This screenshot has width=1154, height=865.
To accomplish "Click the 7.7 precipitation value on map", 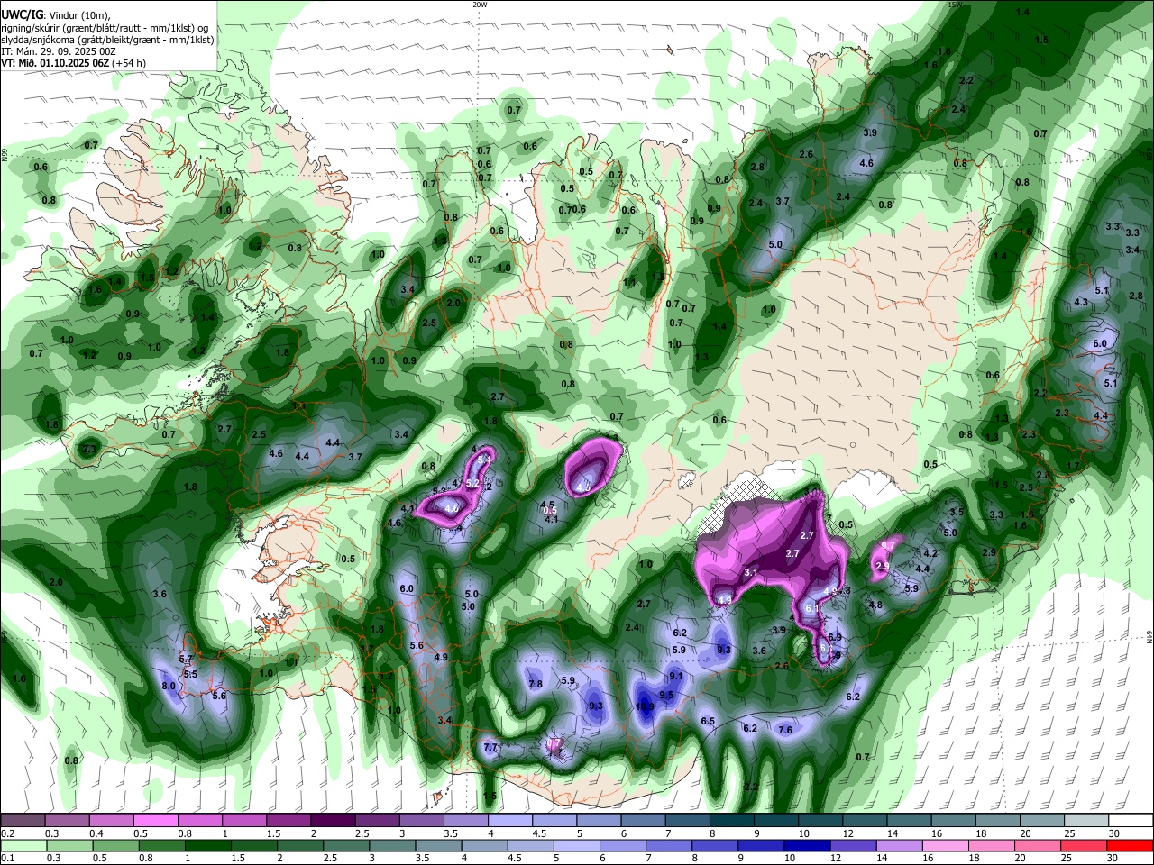I will point(490,747).
